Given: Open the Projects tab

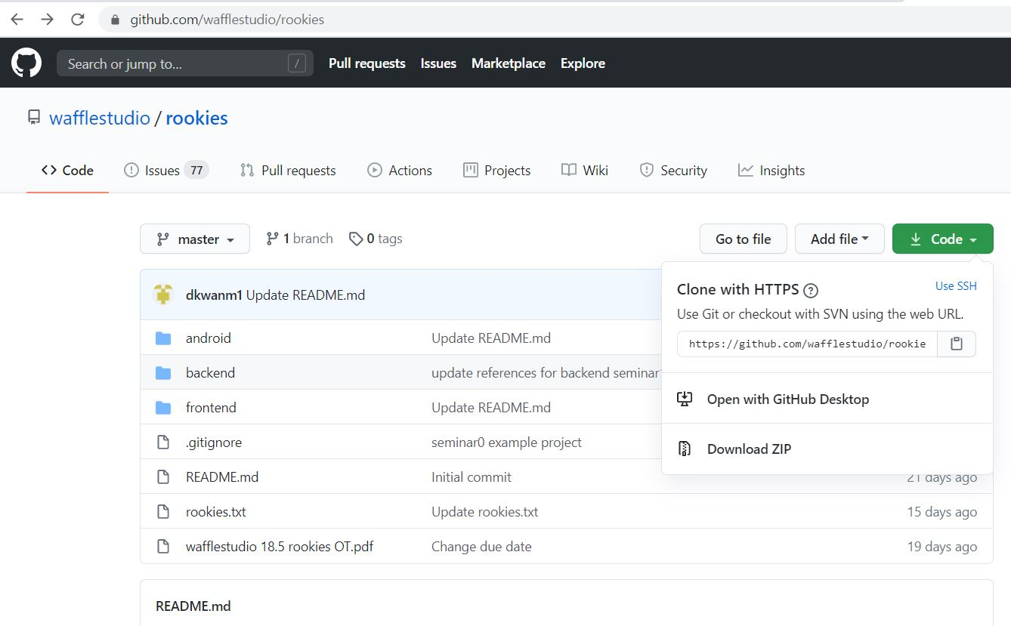Looking at the screenshot, I should coord(497,171).
